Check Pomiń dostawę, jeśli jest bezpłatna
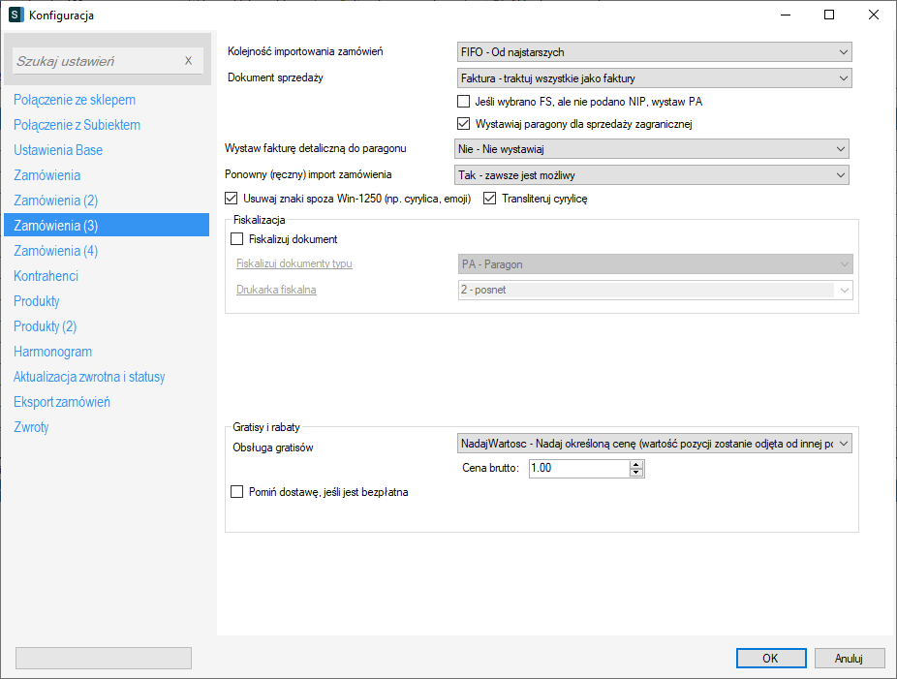 coord(237,492)
